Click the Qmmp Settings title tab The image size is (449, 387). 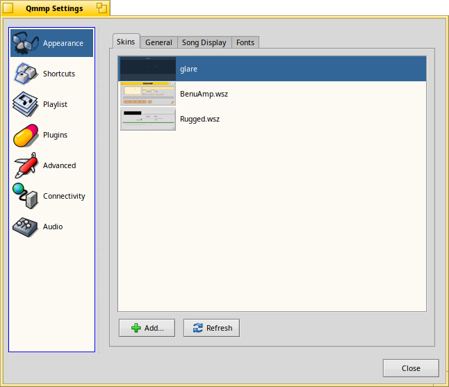(55, 8)
